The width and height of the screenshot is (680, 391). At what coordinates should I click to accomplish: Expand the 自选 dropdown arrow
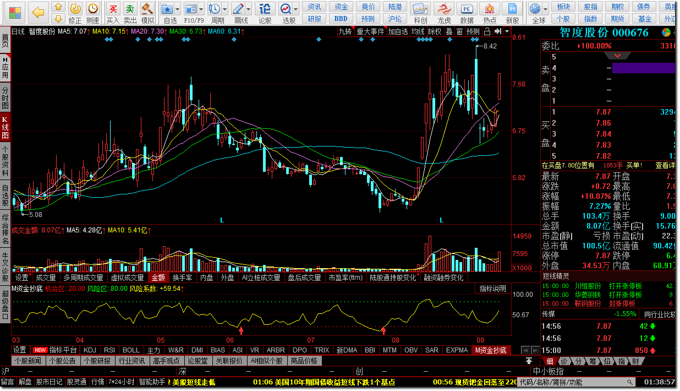coord(178,9)
